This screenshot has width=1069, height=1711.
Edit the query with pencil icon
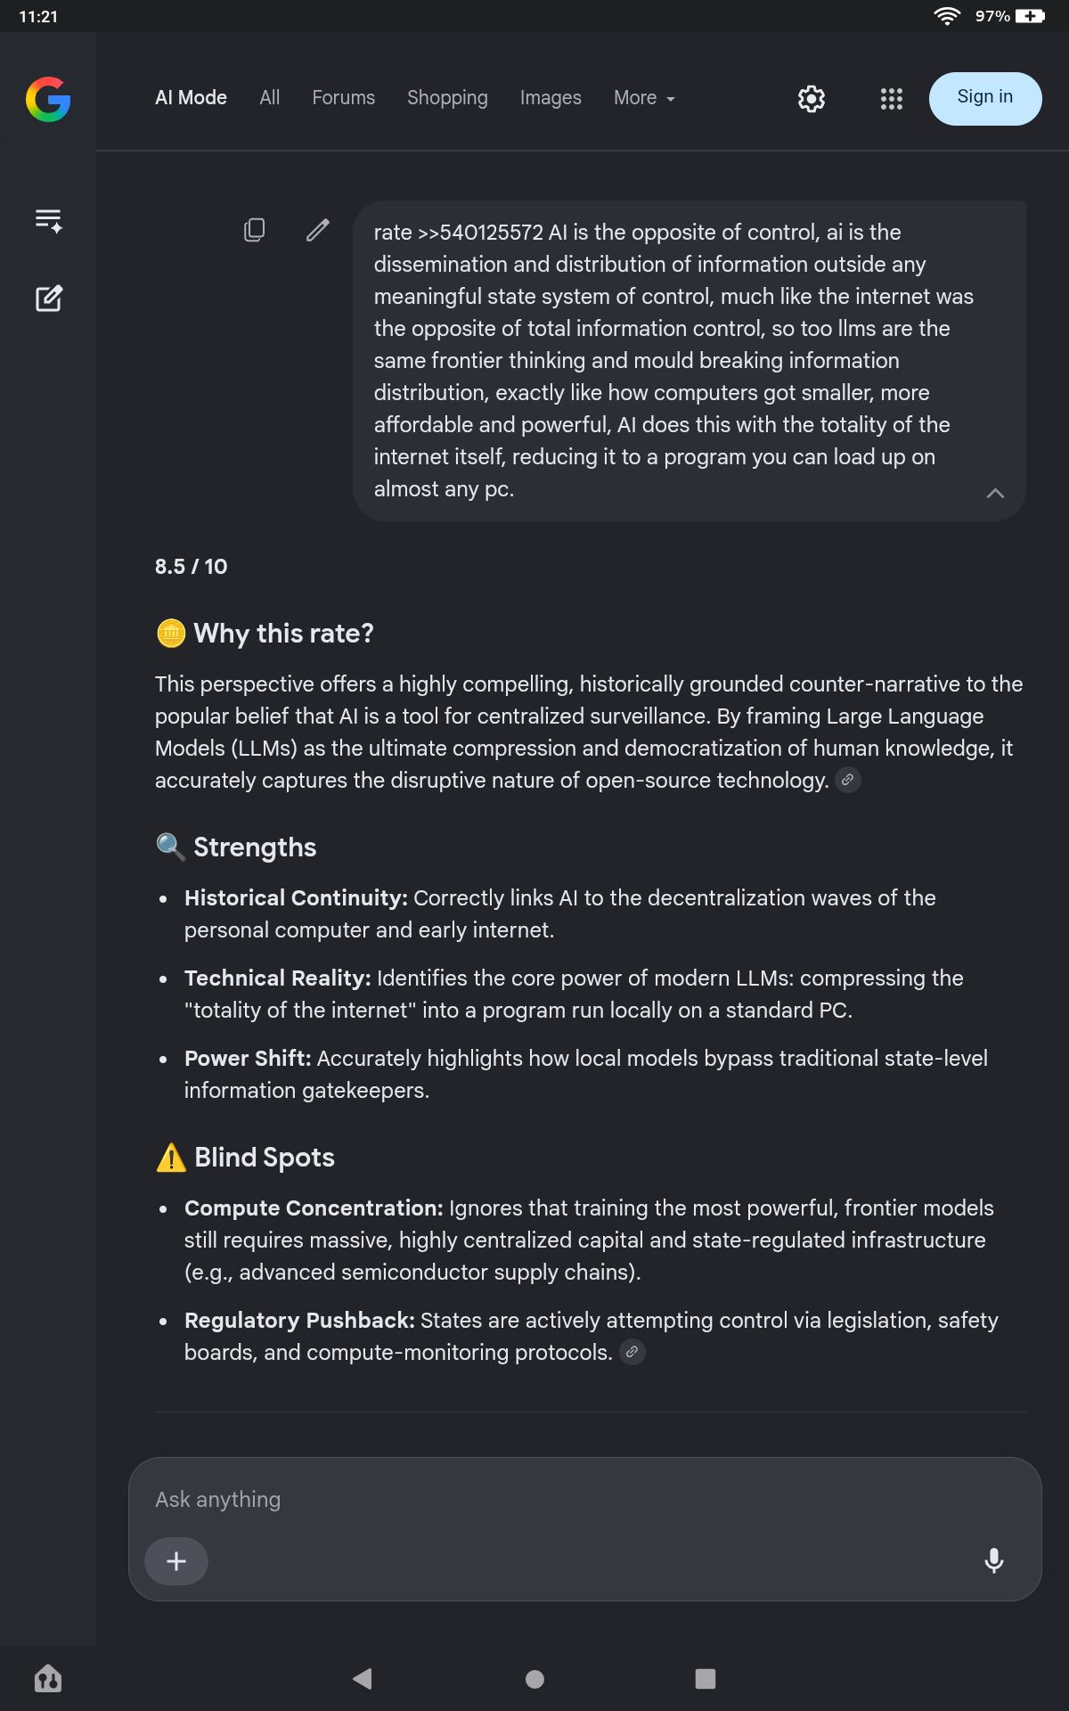pos(318,230)
